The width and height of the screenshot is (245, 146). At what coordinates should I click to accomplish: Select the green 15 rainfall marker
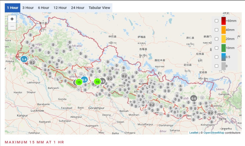coord(79,82)
